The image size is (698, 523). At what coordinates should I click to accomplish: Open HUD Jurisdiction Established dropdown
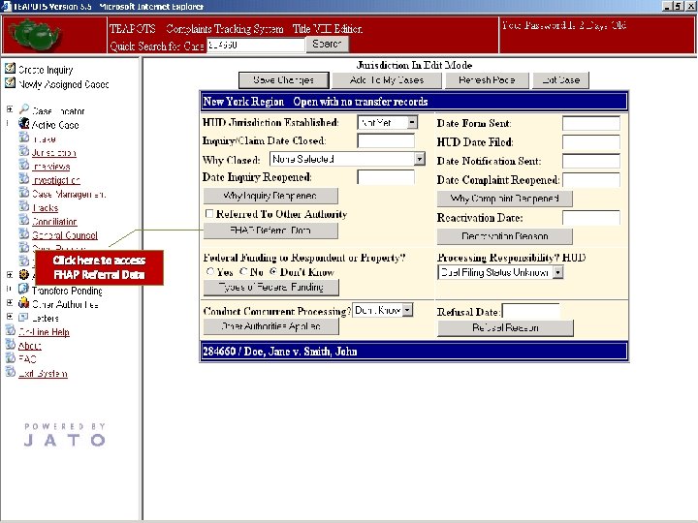(x=412, y=122)
